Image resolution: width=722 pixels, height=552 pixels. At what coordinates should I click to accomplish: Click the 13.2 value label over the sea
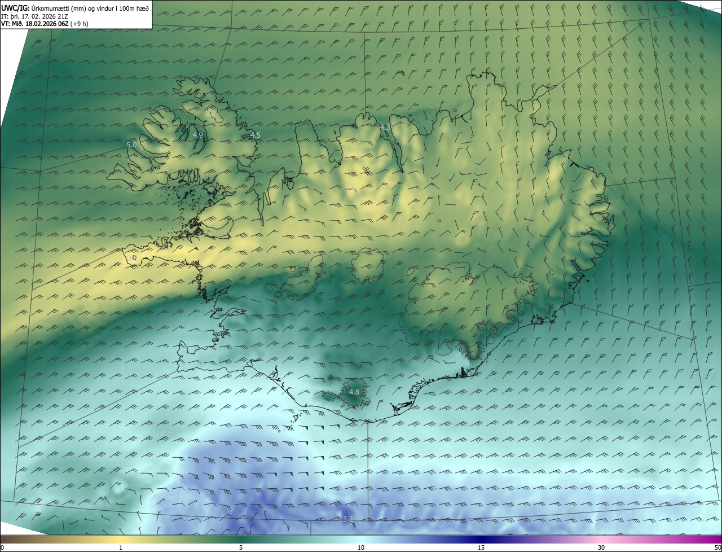pos(346,519)
